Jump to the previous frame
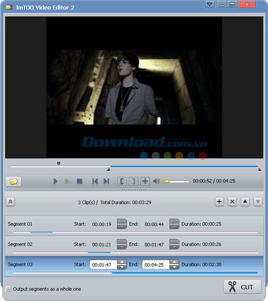The height and width of the screenshot is (301, 268). tap(95, 181)
